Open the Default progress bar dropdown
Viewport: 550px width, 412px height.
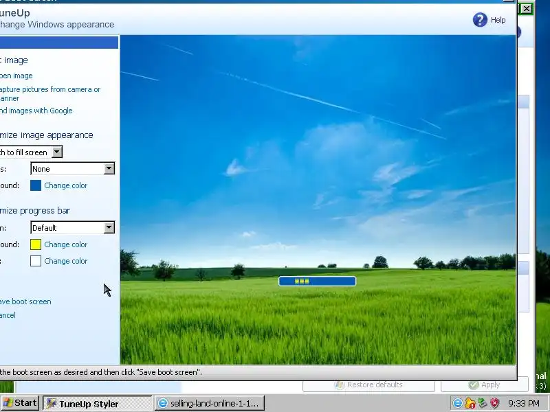(x=73, y=228)
